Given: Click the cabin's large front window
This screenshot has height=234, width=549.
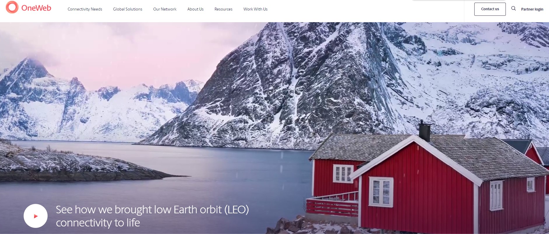Looking at the screenshot, I should (381, 192).
